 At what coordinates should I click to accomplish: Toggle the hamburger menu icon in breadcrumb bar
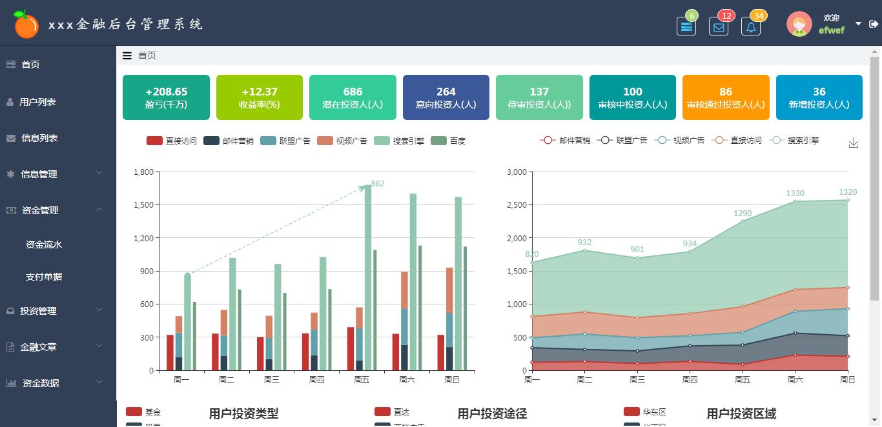tap(127, 55)
